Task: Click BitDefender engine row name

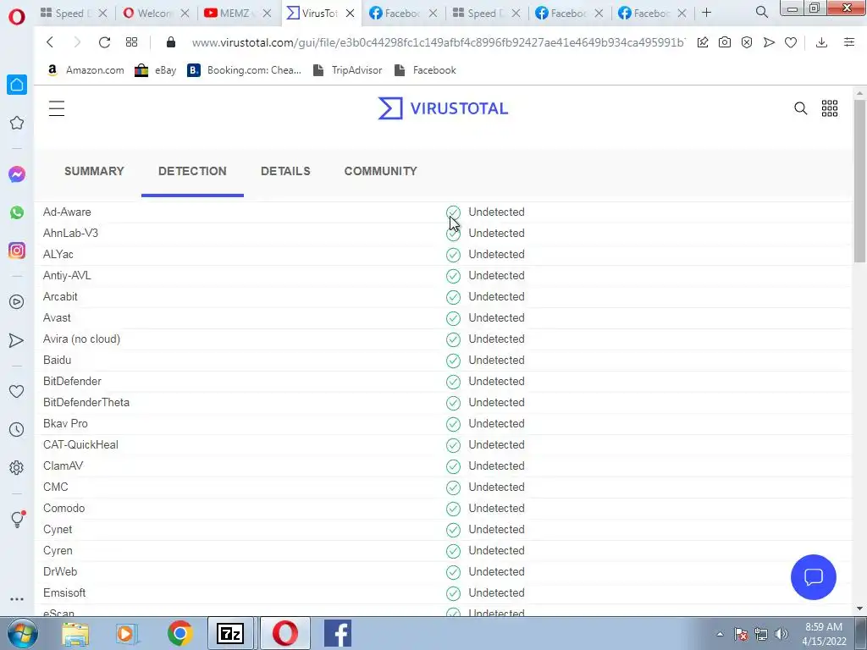Action: (x=73, y=382)
